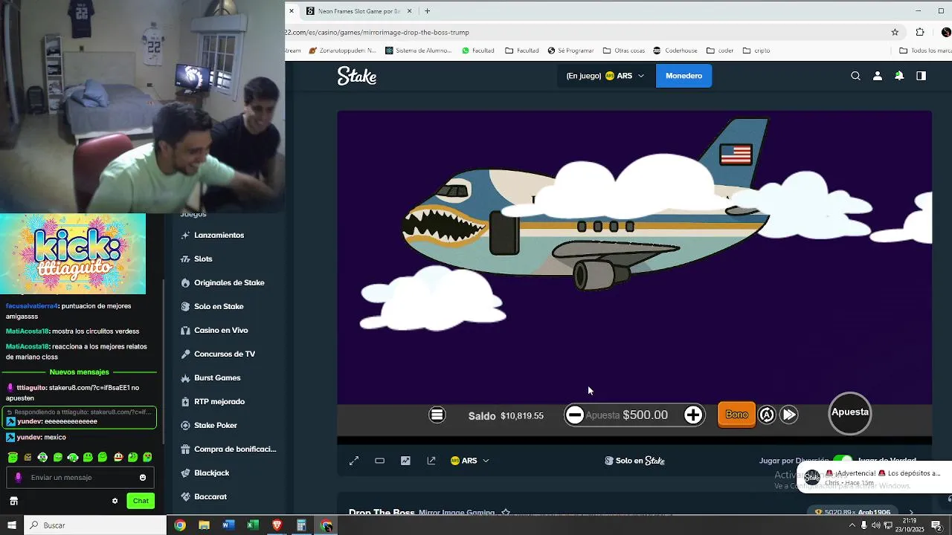Screen dimensions: 952x535
Task: Decrease the bet with minus button
Action: pyautogui.click(x=574, y=415)
